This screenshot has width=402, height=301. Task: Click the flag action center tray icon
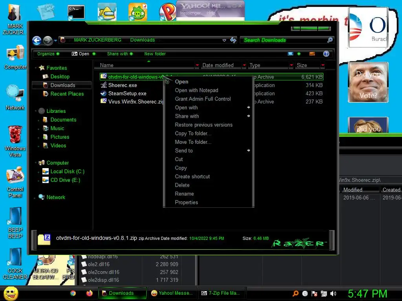point(314,294)
